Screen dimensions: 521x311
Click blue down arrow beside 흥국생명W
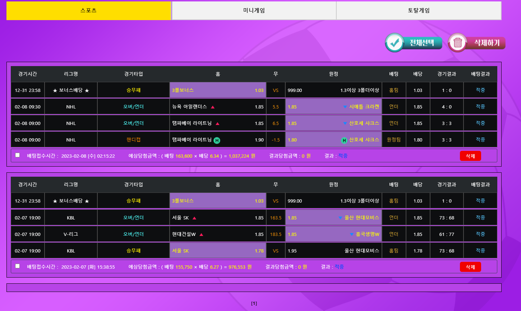tap(352, 235)
